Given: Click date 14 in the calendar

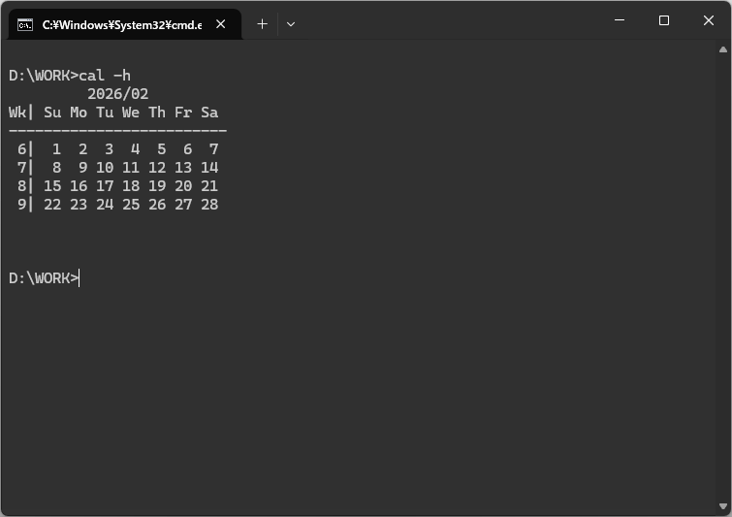Looking at the screenshot, I should (x=209, y=168).
